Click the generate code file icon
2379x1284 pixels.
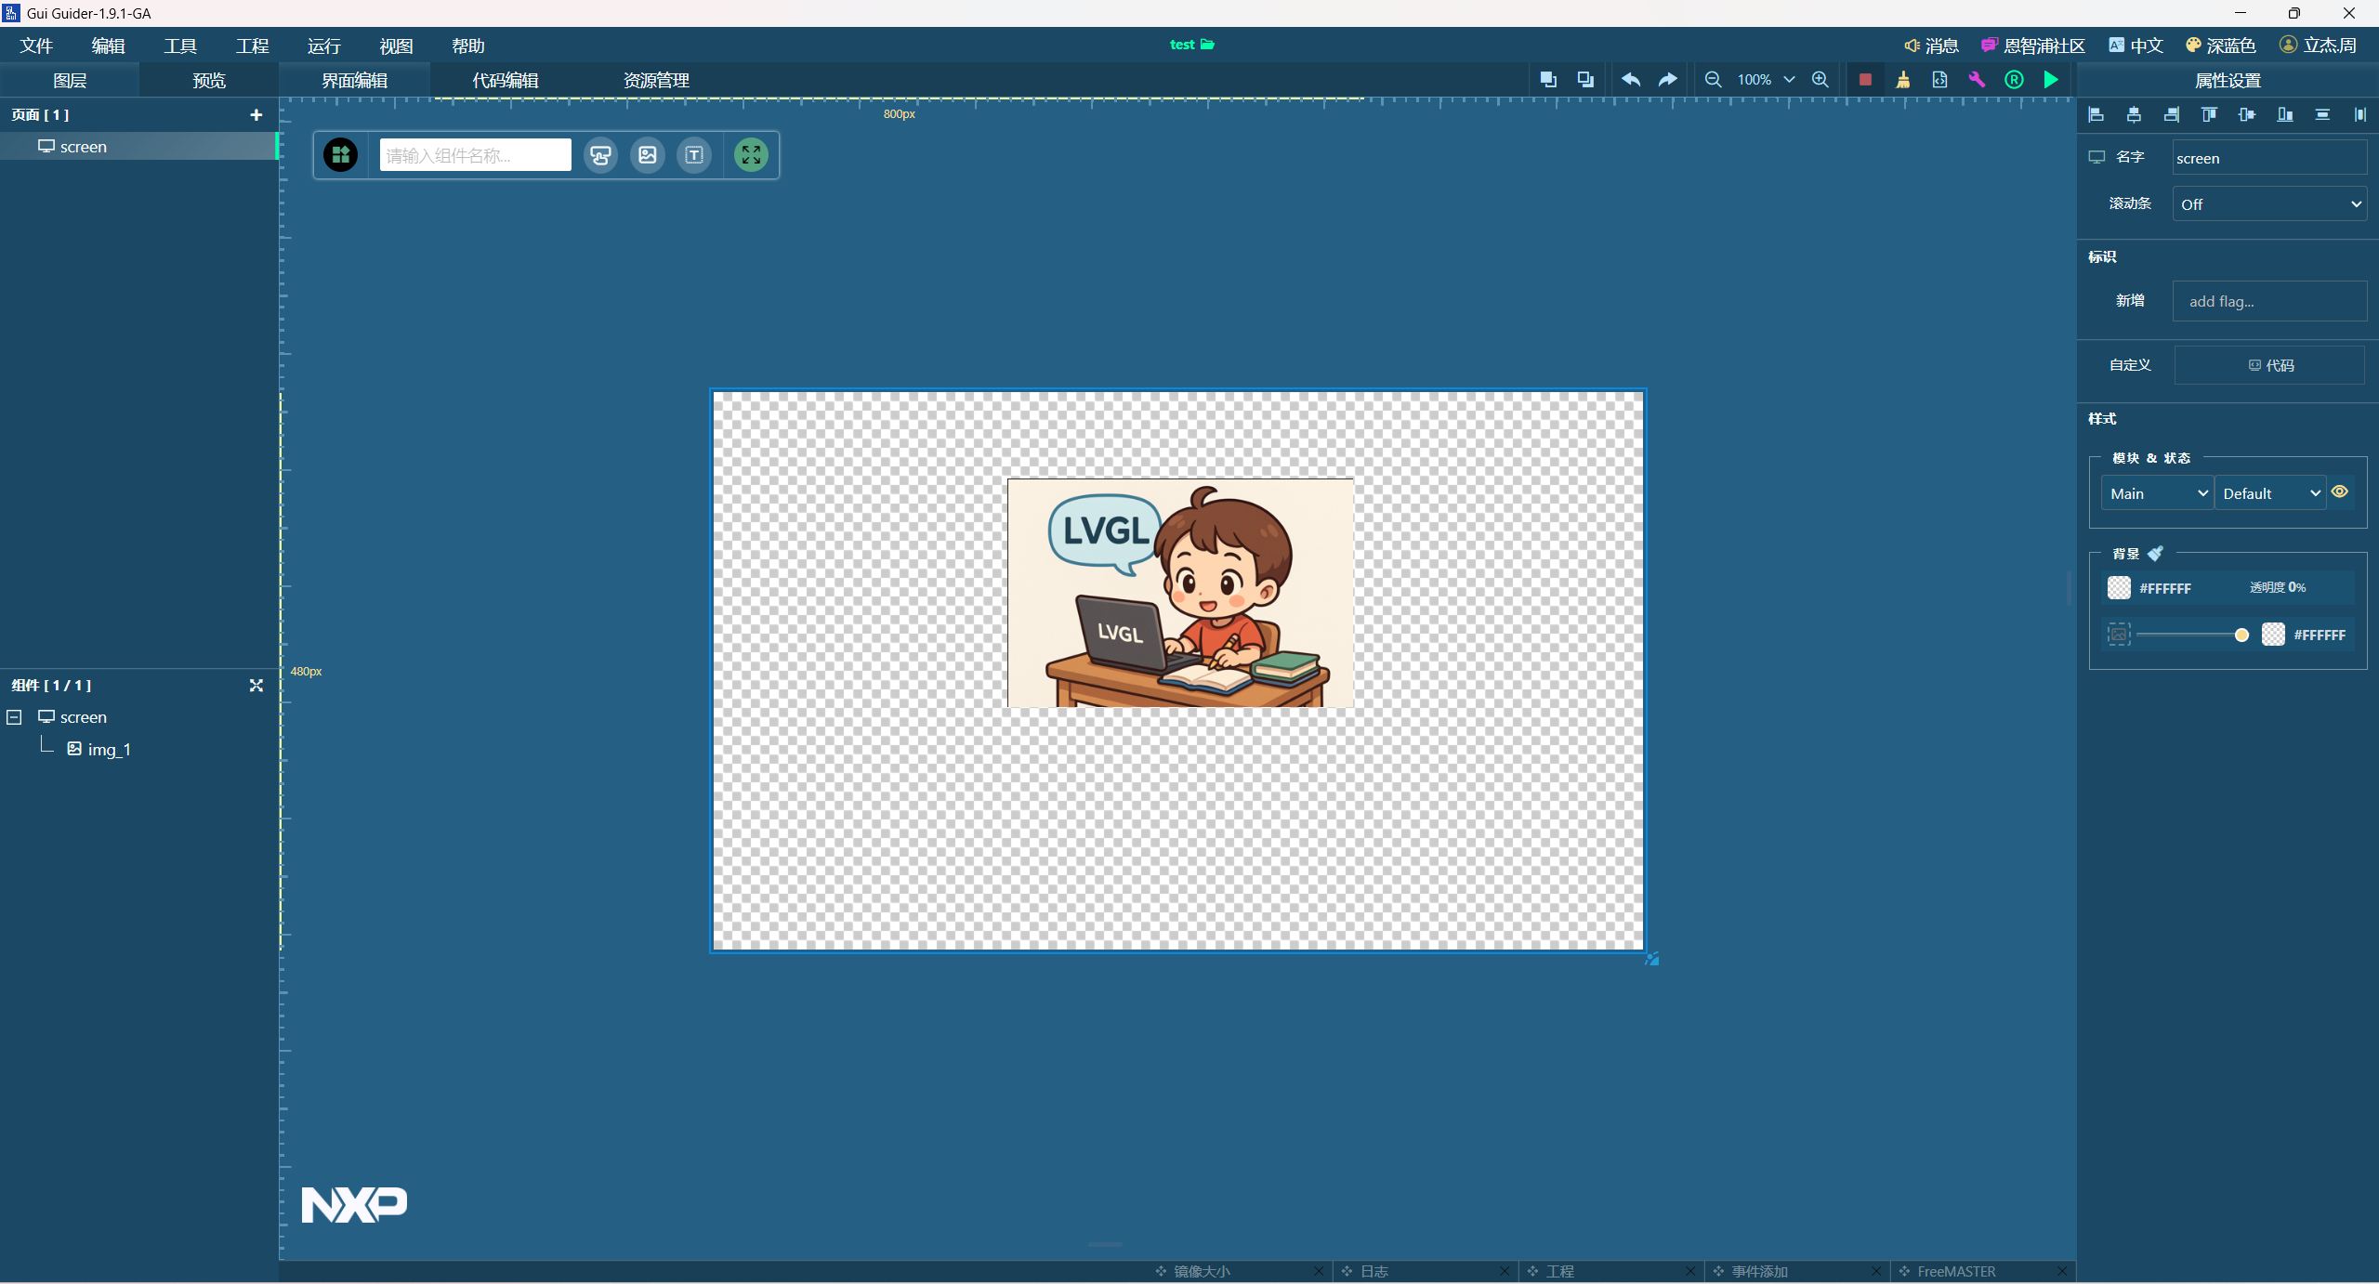pyautogui.click(x=1939, y=80)
